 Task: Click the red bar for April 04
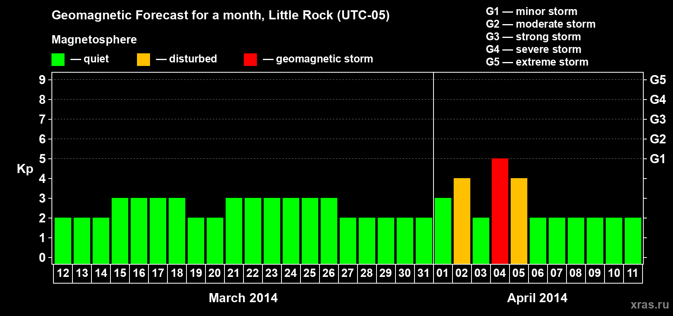500,211
